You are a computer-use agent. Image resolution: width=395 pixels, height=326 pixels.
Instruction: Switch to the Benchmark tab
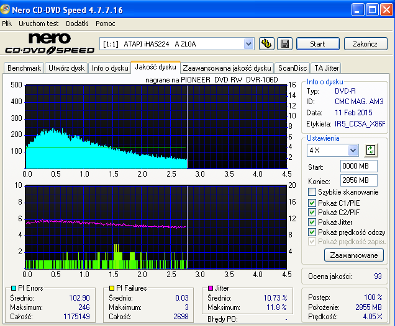[x=24, y=68]
